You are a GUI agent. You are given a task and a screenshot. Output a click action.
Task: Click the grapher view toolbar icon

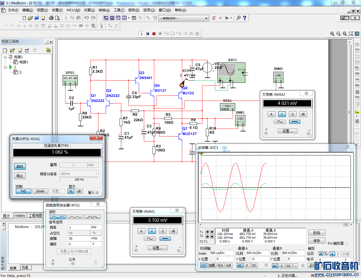124,18
